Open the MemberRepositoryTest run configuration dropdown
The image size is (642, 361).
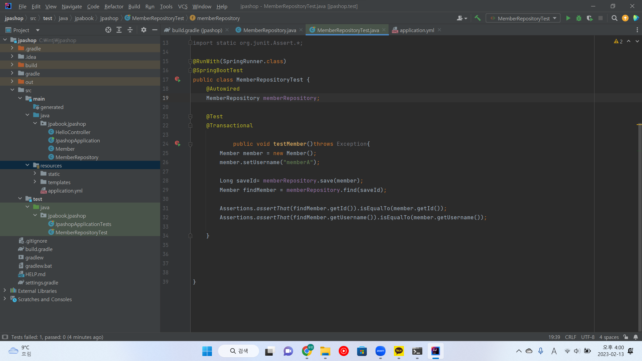pyautogui.click(x=523, y=18)
